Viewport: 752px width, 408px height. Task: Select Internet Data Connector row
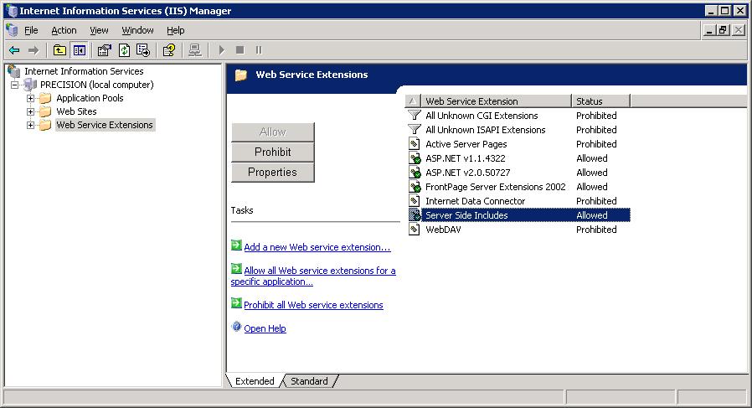click(x=518, y=201)
